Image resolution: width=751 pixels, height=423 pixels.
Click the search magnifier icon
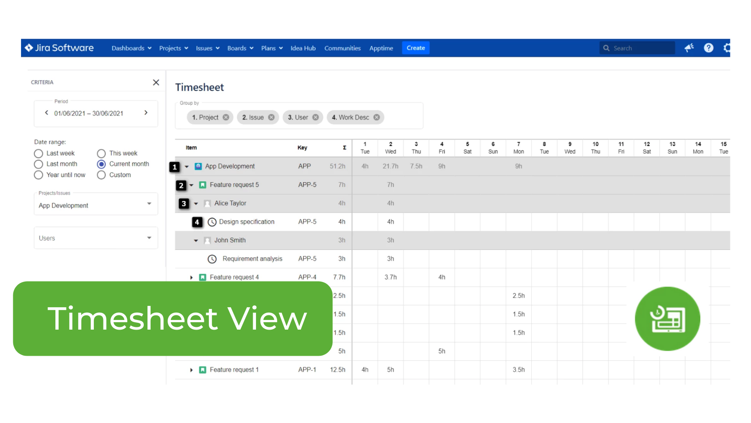[606, 48]
